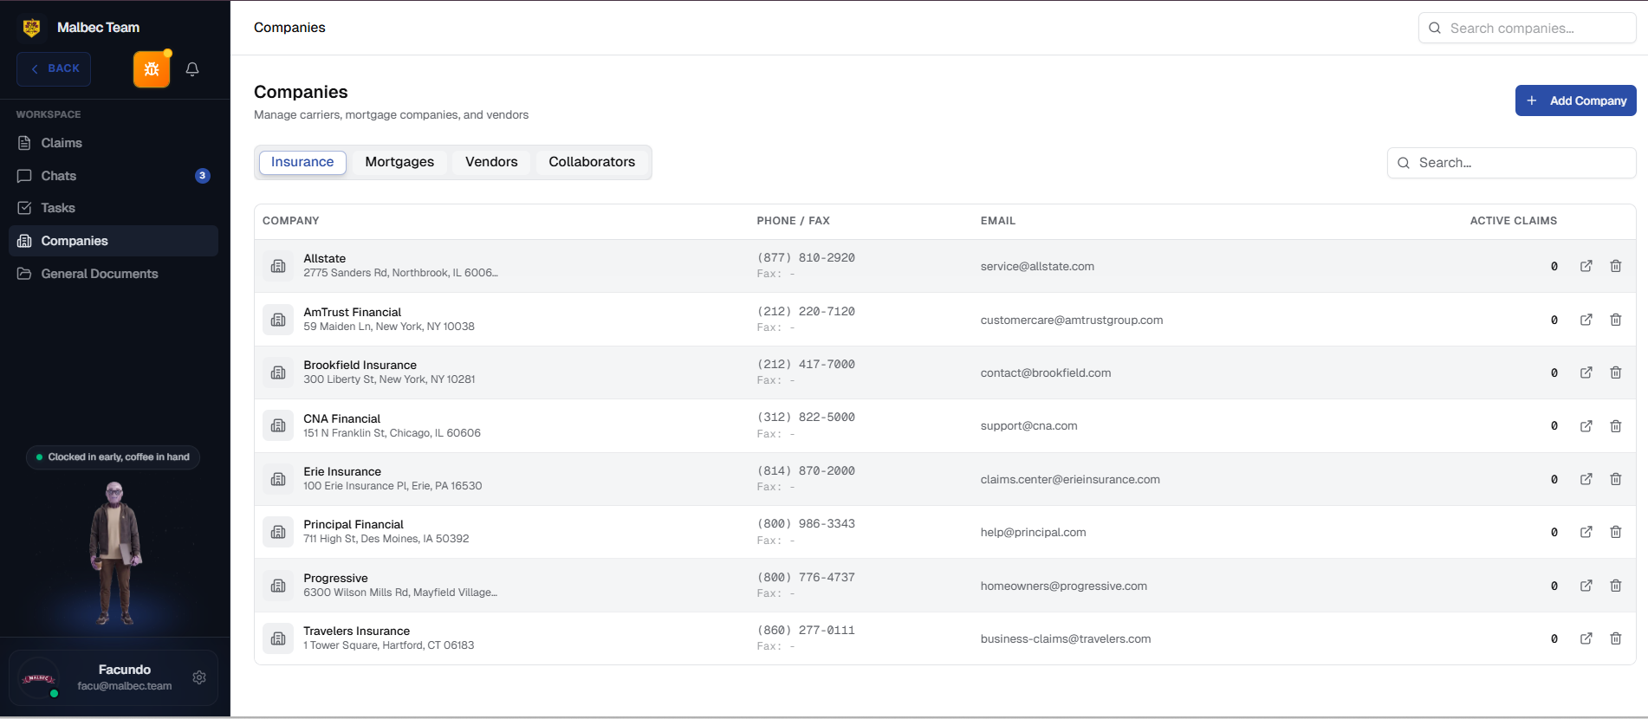Open AmTrust Financial external link icon
Viewport: 1648px width, 719px height.
1586,320
